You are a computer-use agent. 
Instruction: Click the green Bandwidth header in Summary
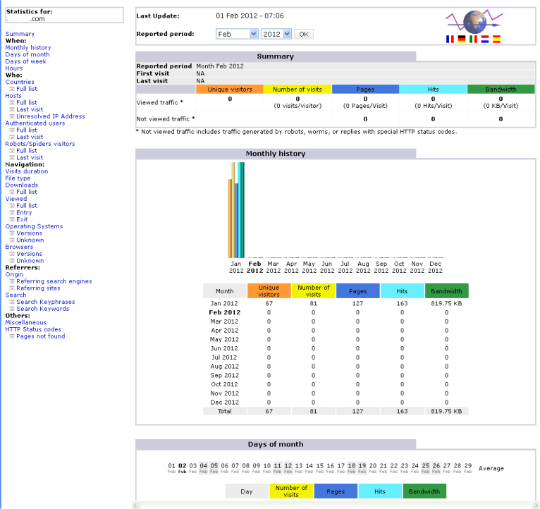[501, 90]
